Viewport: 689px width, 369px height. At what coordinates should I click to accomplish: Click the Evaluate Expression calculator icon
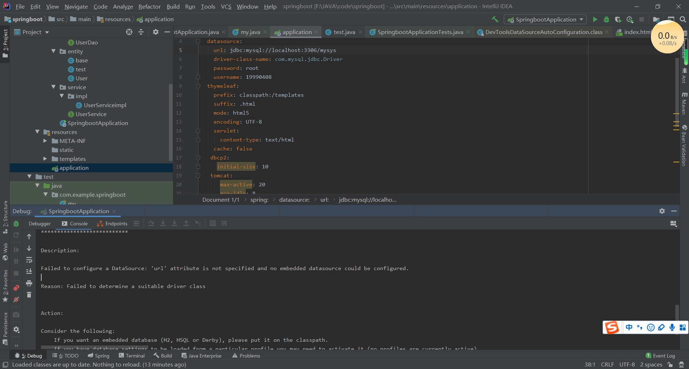click(213, 223)
